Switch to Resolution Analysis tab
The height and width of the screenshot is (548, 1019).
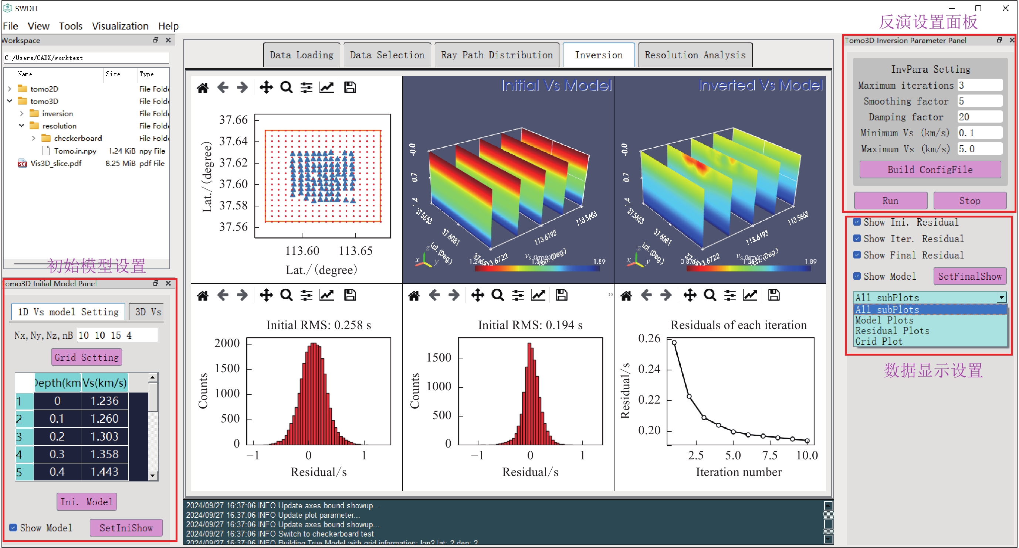coord(695,55)
